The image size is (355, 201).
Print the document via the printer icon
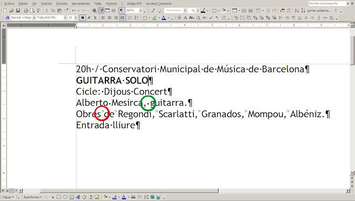point(26,11)
